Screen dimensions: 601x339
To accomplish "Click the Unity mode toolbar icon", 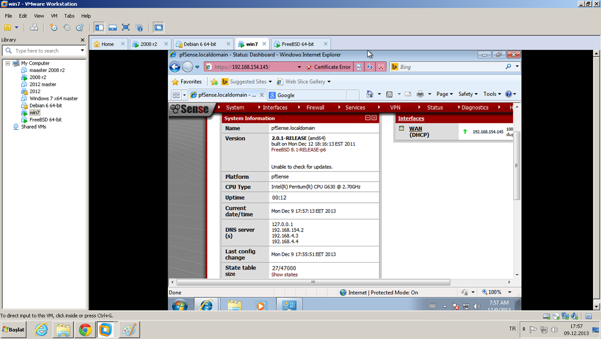I will tap(139, 28).
